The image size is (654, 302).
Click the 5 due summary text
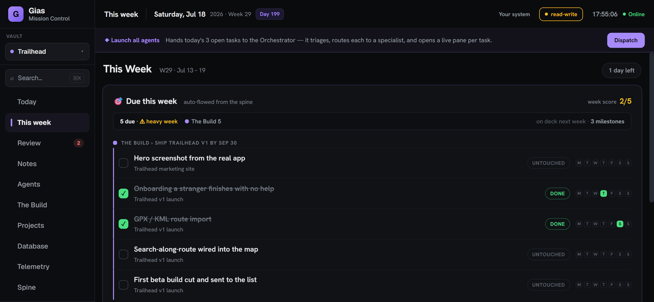[x=128, y=122]
